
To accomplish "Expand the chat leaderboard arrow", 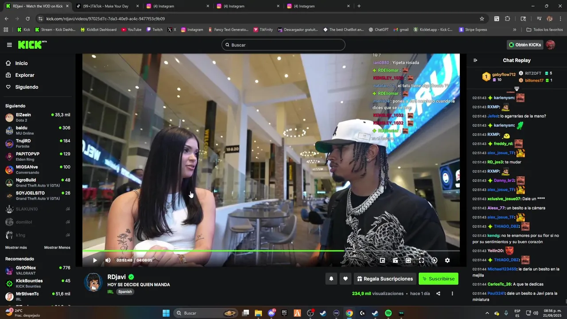I will [517, 89].
